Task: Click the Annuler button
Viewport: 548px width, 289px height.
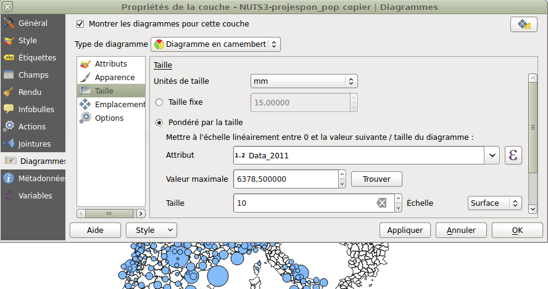Action: tap(461, 230)
